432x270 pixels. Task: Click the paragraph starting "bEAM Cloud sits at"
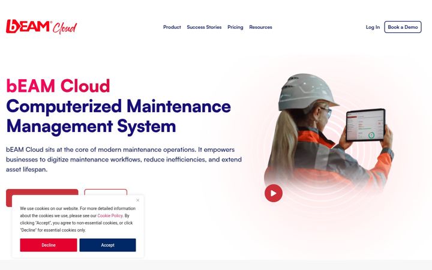tap(124, 160)
